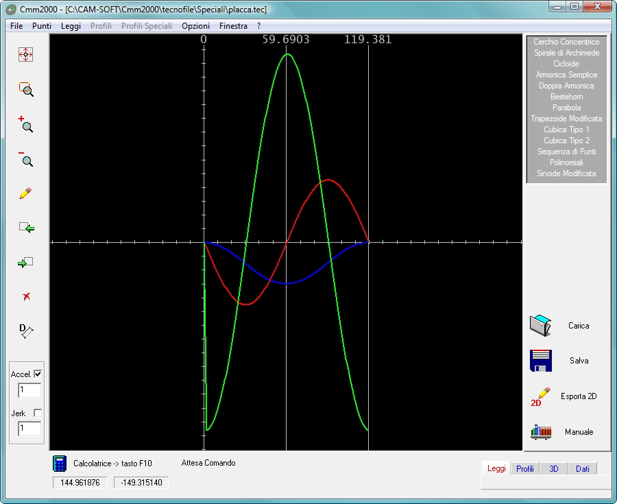The width and height of the screenshot is (617, 504).
Task: Select Sinoide Modificata law
Action: coord(566,173)
